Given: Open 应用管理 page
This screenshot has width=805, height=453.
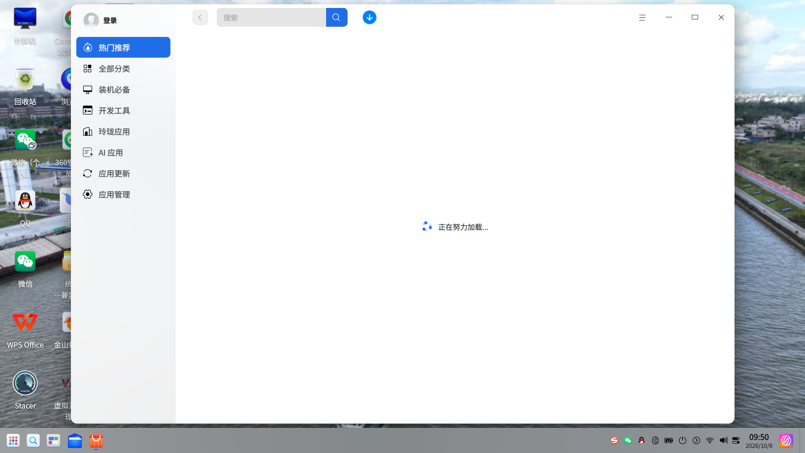Looking at the screenshot, I should (x=123, y=194).
